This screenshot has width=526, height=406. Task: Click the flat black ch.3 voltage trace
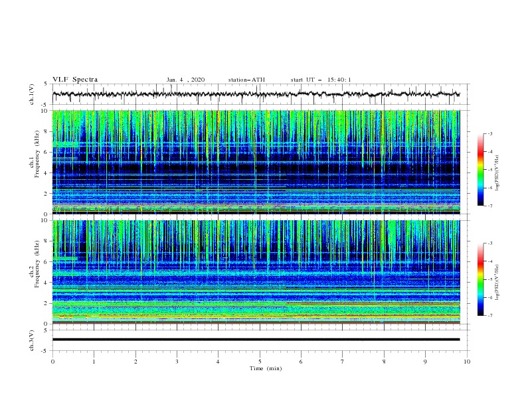click(x=256, y=340)
